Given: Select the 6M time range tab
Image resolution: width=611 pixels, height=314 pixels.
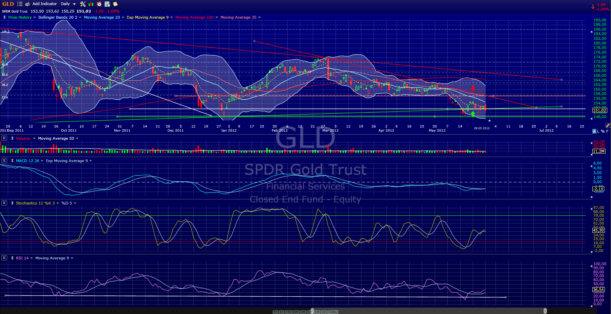Looking at the screenshot, I should coord(296,312).
